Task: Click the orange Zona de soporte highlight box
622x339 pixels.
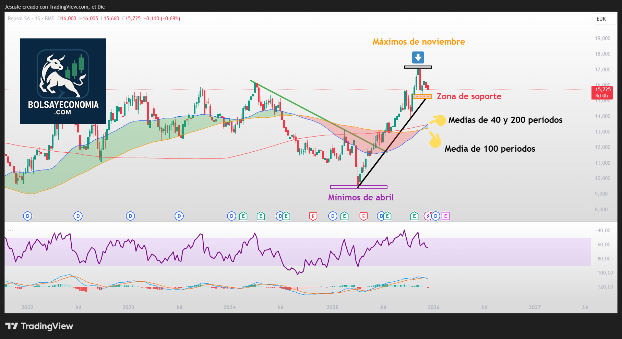Action: pyautogui.click(x=422, y=96)
